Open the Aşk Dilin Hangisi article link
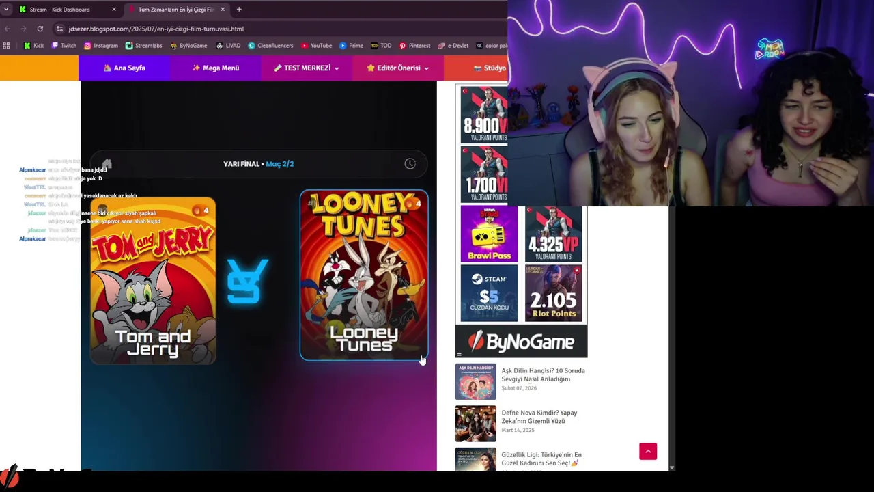This screenshot has height=492, width=874. (543, 374)
